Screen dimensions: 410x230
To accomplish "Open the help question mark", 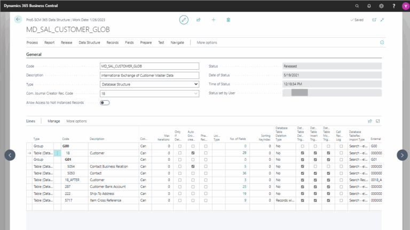I will pos(394,6).
